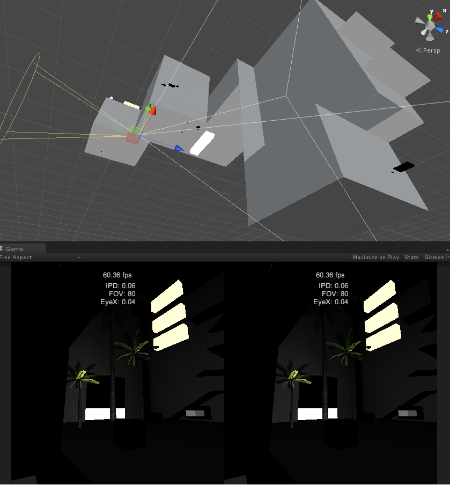Viewport: 450px width, 485px height.
Task: Click the gray left-side cone of the orientation gizmo
Action: [420, 21]
